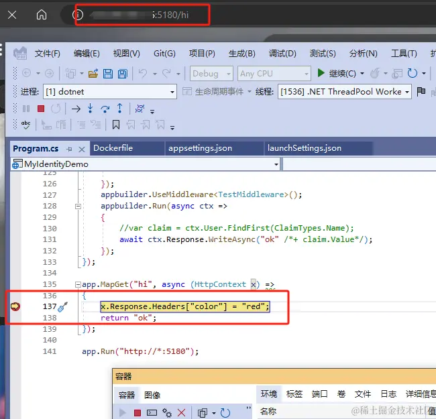Click the Step Over icon

pyautogui.click(x=105, y=109)
